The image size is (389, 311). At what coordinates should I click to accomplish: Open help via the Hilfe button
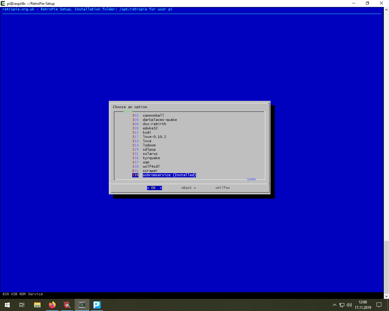click(x=222, y=188)
